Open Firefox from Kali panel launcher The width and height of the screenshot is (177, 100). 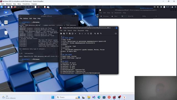15,7
